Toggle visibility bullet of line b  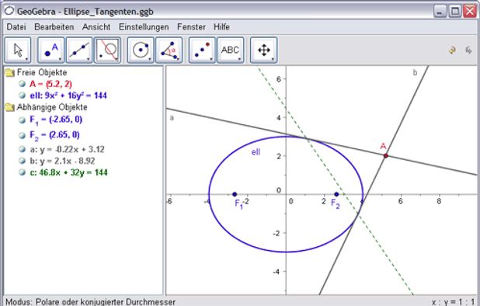(x=22, y=161)
